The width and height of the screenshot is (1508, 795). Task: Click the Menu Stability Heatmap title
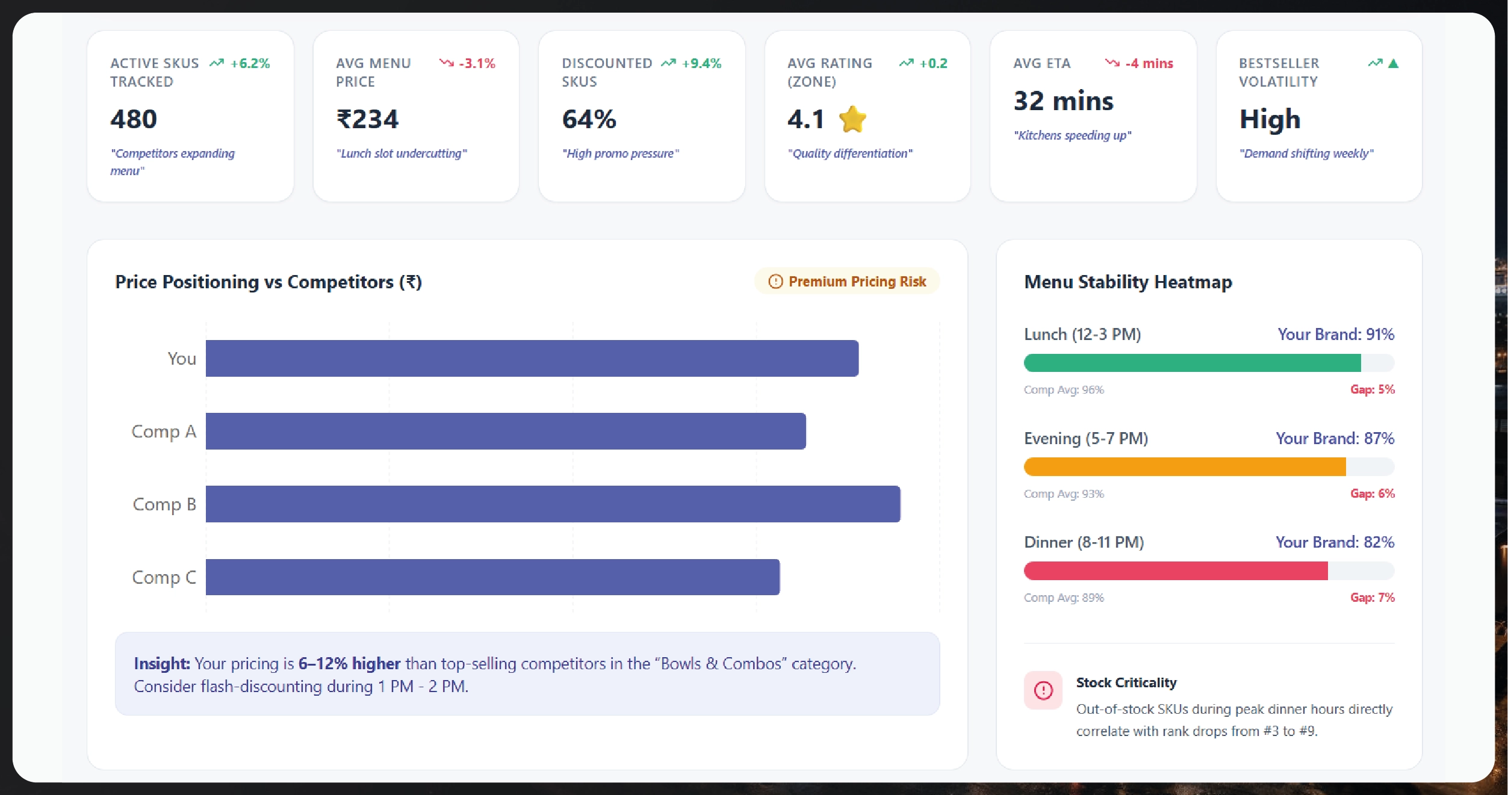click(x=1128, y=281)
